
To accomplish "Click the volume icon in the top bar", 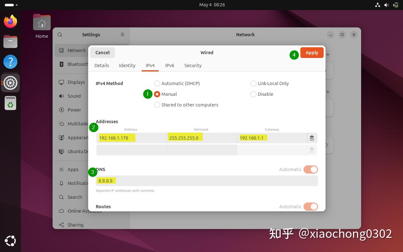I will click(387, 5).
